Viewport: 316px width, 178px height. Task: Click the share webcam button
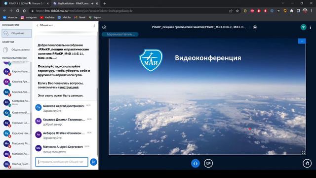[x=208, y=163]
